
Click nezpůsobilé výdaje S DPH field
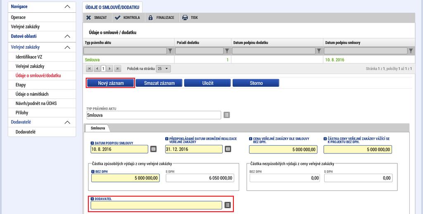click(x=358, y=178)
